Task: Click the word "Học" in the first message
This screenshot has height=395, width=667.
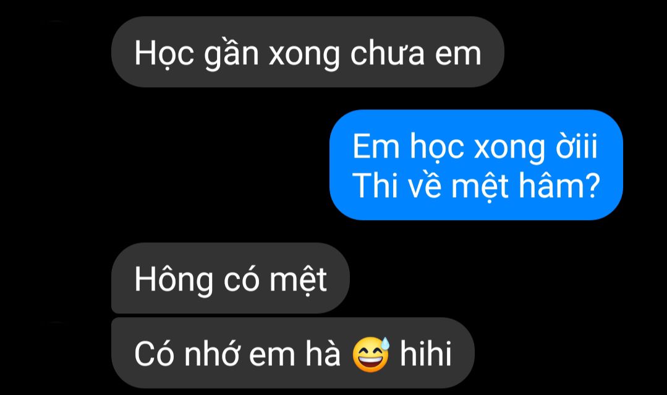Action: (x=164, y=54)
